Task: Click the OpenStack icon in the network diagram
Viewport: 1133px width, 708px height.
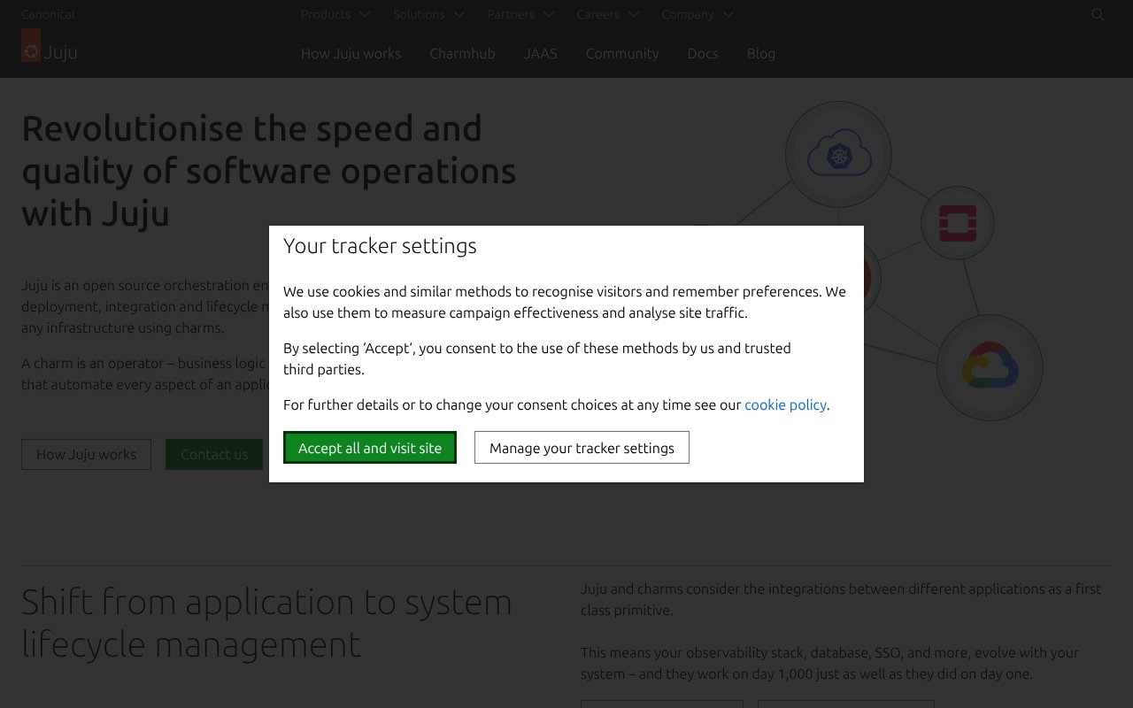Action: click(x=957, y=223)
